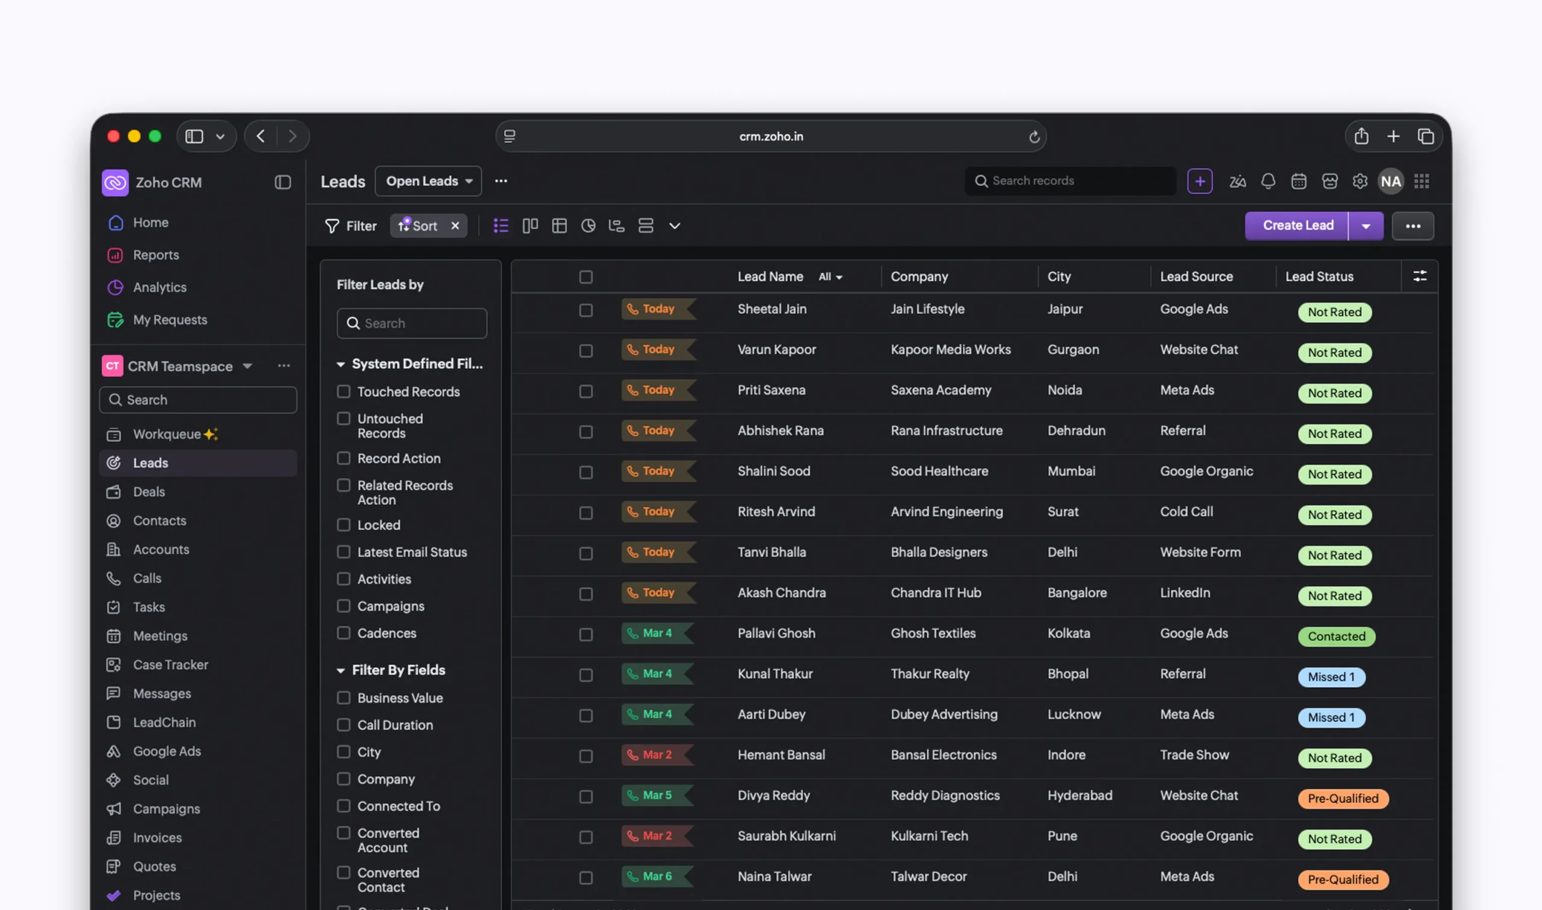This screenshot has height=910, width=1542.
Task: Click the Create Lead button
Action: 1297,226
